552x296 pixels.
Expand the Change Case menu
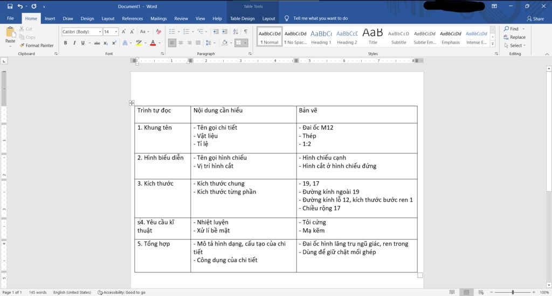point(144,32)
